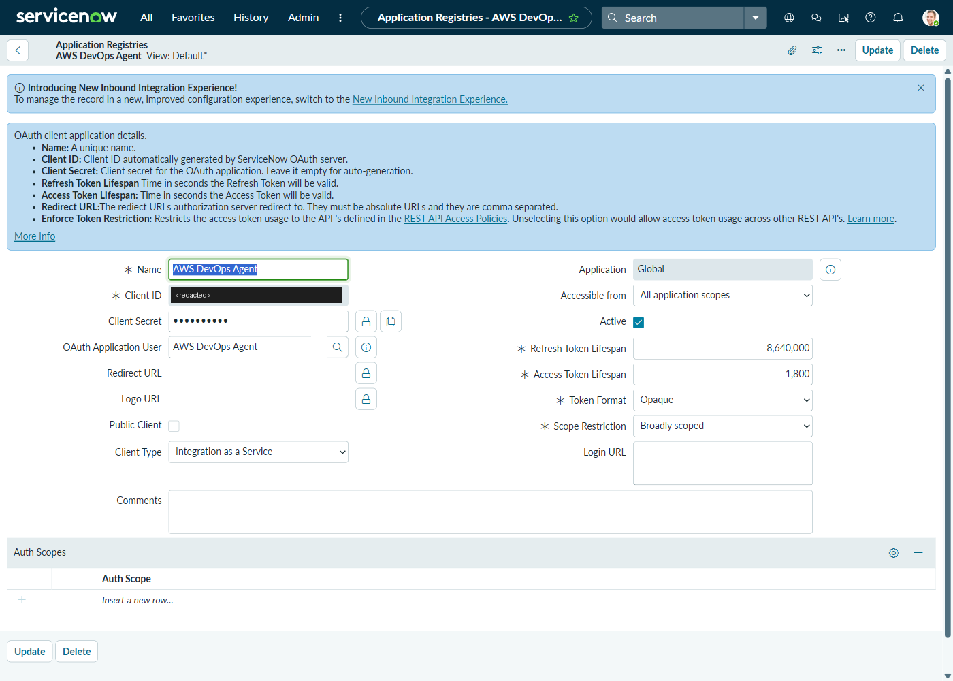Open Auth Scopes list settings gear
953x681 pixels.
(894, 553)
